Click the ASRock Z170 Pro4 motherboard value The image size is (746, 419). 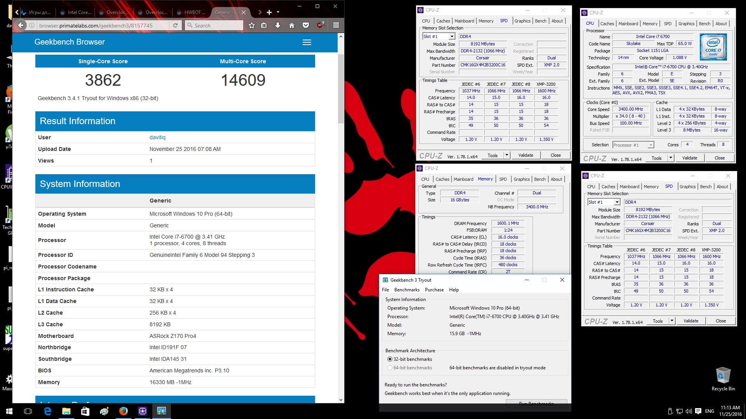(x=173, y=336)
